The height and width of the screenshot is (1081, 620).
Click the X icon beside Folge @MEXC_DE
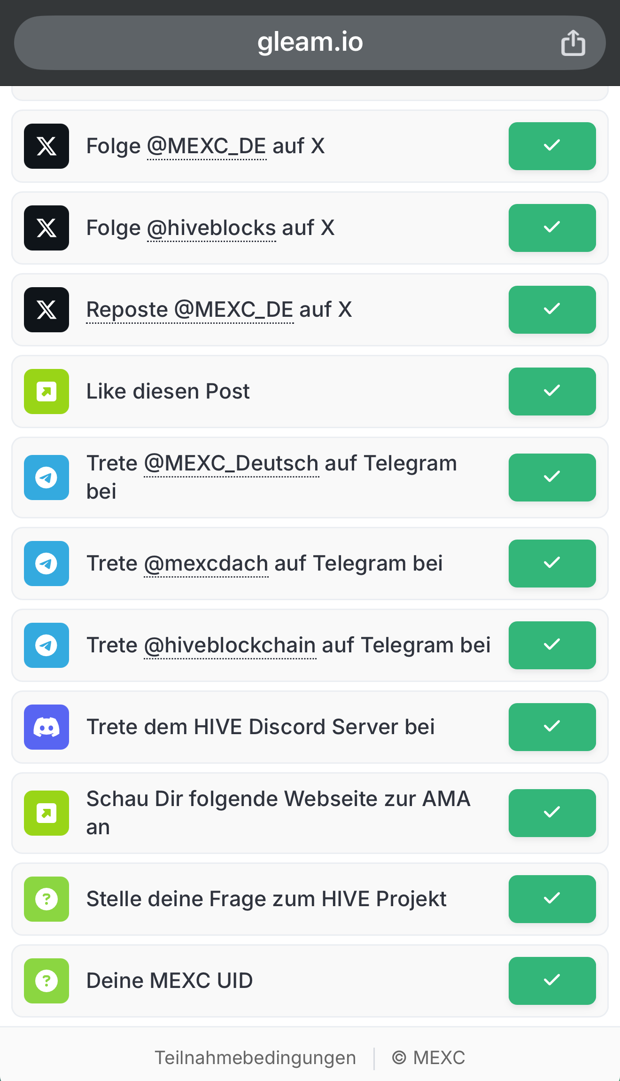click(x=46, y=146)
